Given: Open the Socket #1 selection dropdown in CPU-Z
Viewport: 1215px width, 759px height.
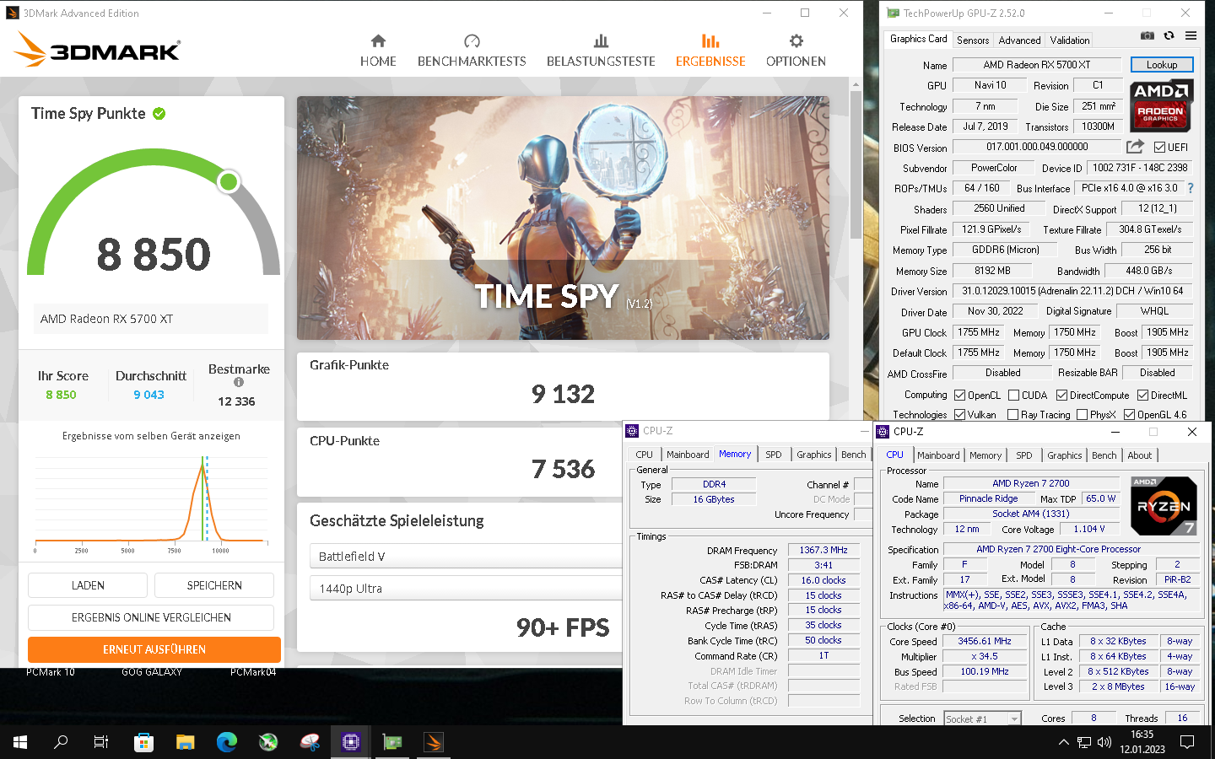Looking at the screenshot, I should click(982, 719).
